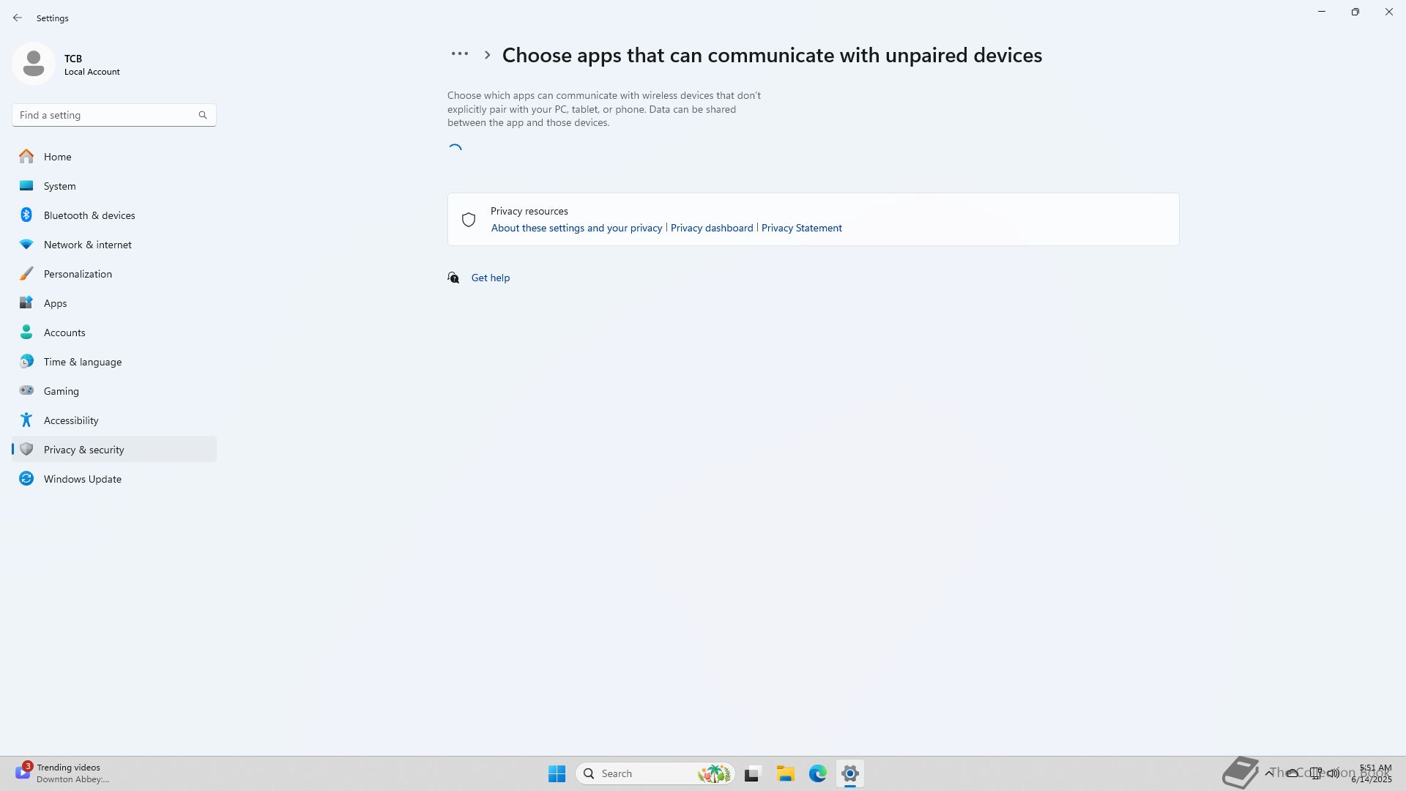This screenshot has height=791, width=1406.
Task: Open Windows Update page
Action: coord(82,479)
